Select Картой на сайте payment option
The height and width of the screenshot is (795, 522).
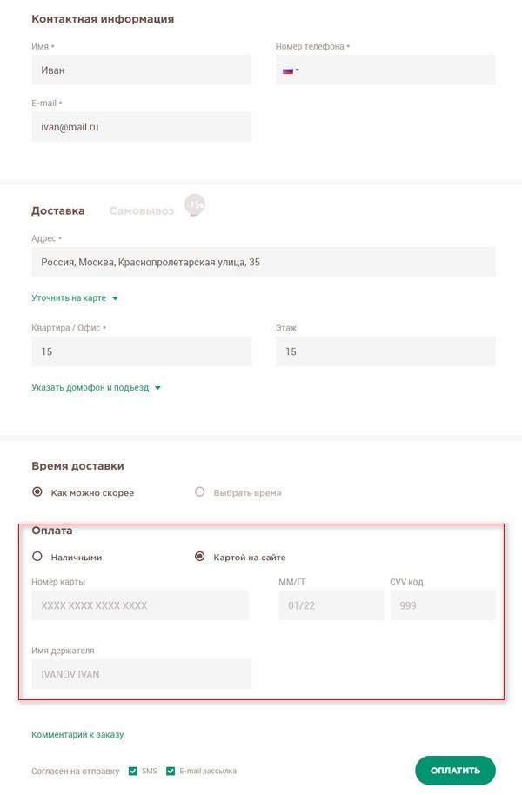pos(200,557)
